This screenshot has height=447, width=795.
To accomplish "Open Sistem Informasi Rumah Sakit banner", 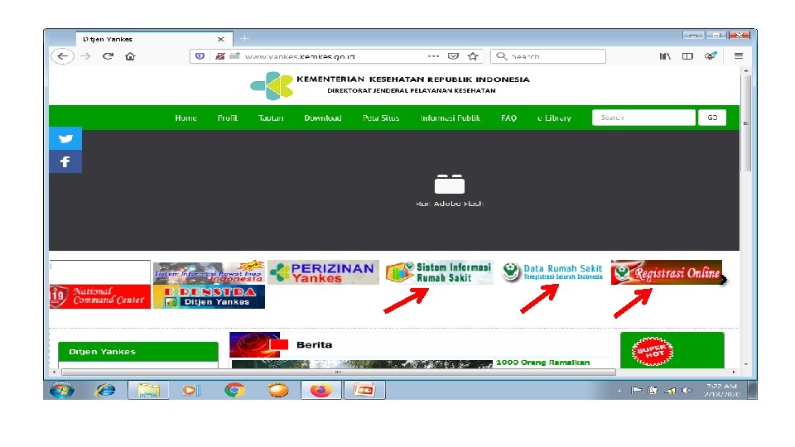I will (x=439, y=272).
